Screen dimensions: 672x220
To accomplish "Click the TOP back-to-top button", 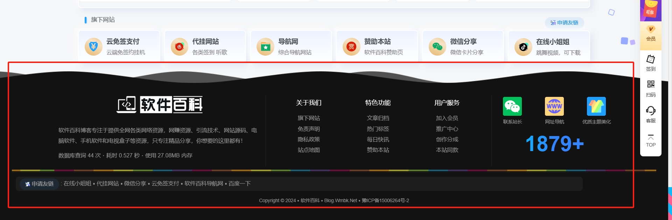I will [651, 141].
